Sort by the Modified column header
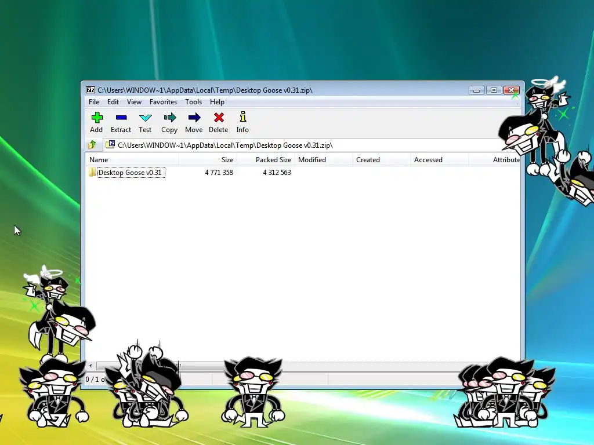The image size is (594, 445). 324,160
